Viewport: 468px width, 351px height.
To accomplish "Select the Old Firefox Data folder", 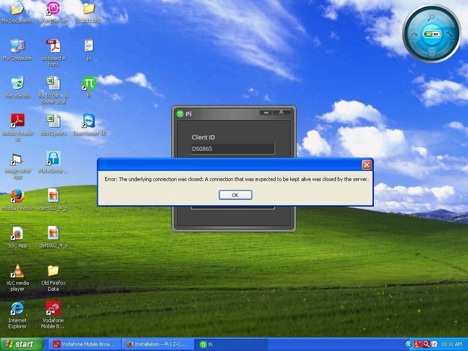I will 53,278.
